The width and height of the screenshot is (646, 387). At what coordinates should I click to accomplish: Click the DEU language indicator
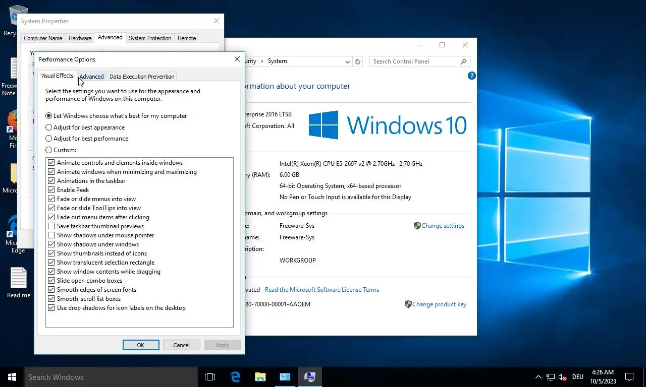tap(578, 377)
